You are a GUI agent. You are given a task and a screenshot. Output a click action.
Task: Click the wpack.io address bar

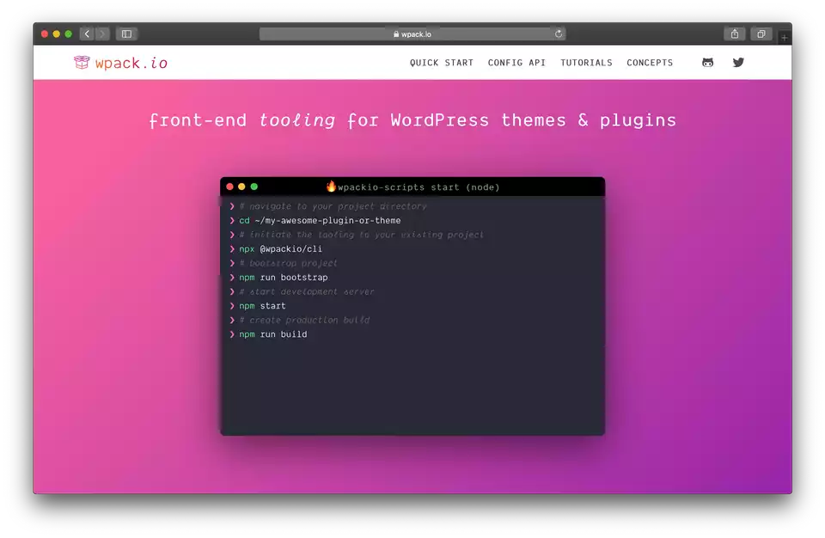pyautogui.click(x=412, y=34)
